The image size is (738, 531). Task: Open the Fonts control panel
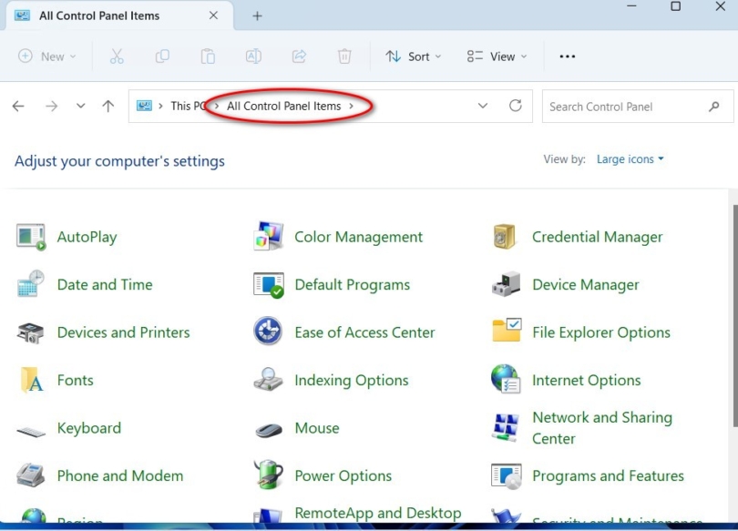(x=76, y=380)
